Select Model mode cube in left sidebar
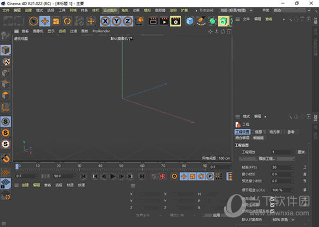 pyautogui.click(x=6, y=50)
